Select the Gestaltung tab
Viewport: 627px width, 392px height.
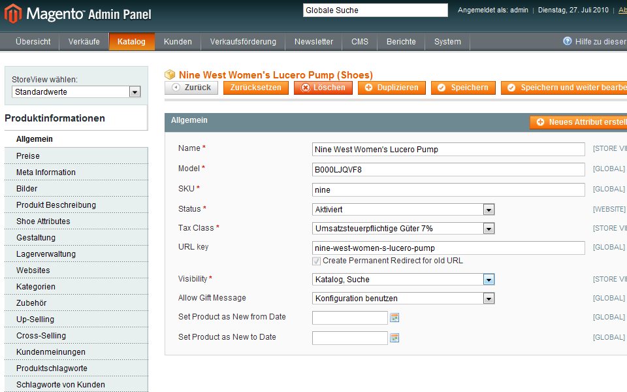click(76, 238)
